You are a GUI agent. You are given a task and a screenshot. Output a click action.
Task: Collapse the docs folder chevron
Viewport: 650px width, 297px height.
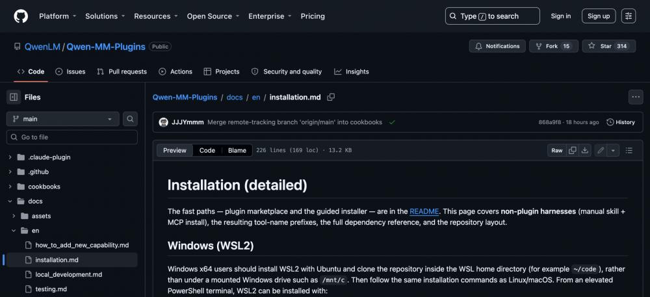tap(10, 201)
